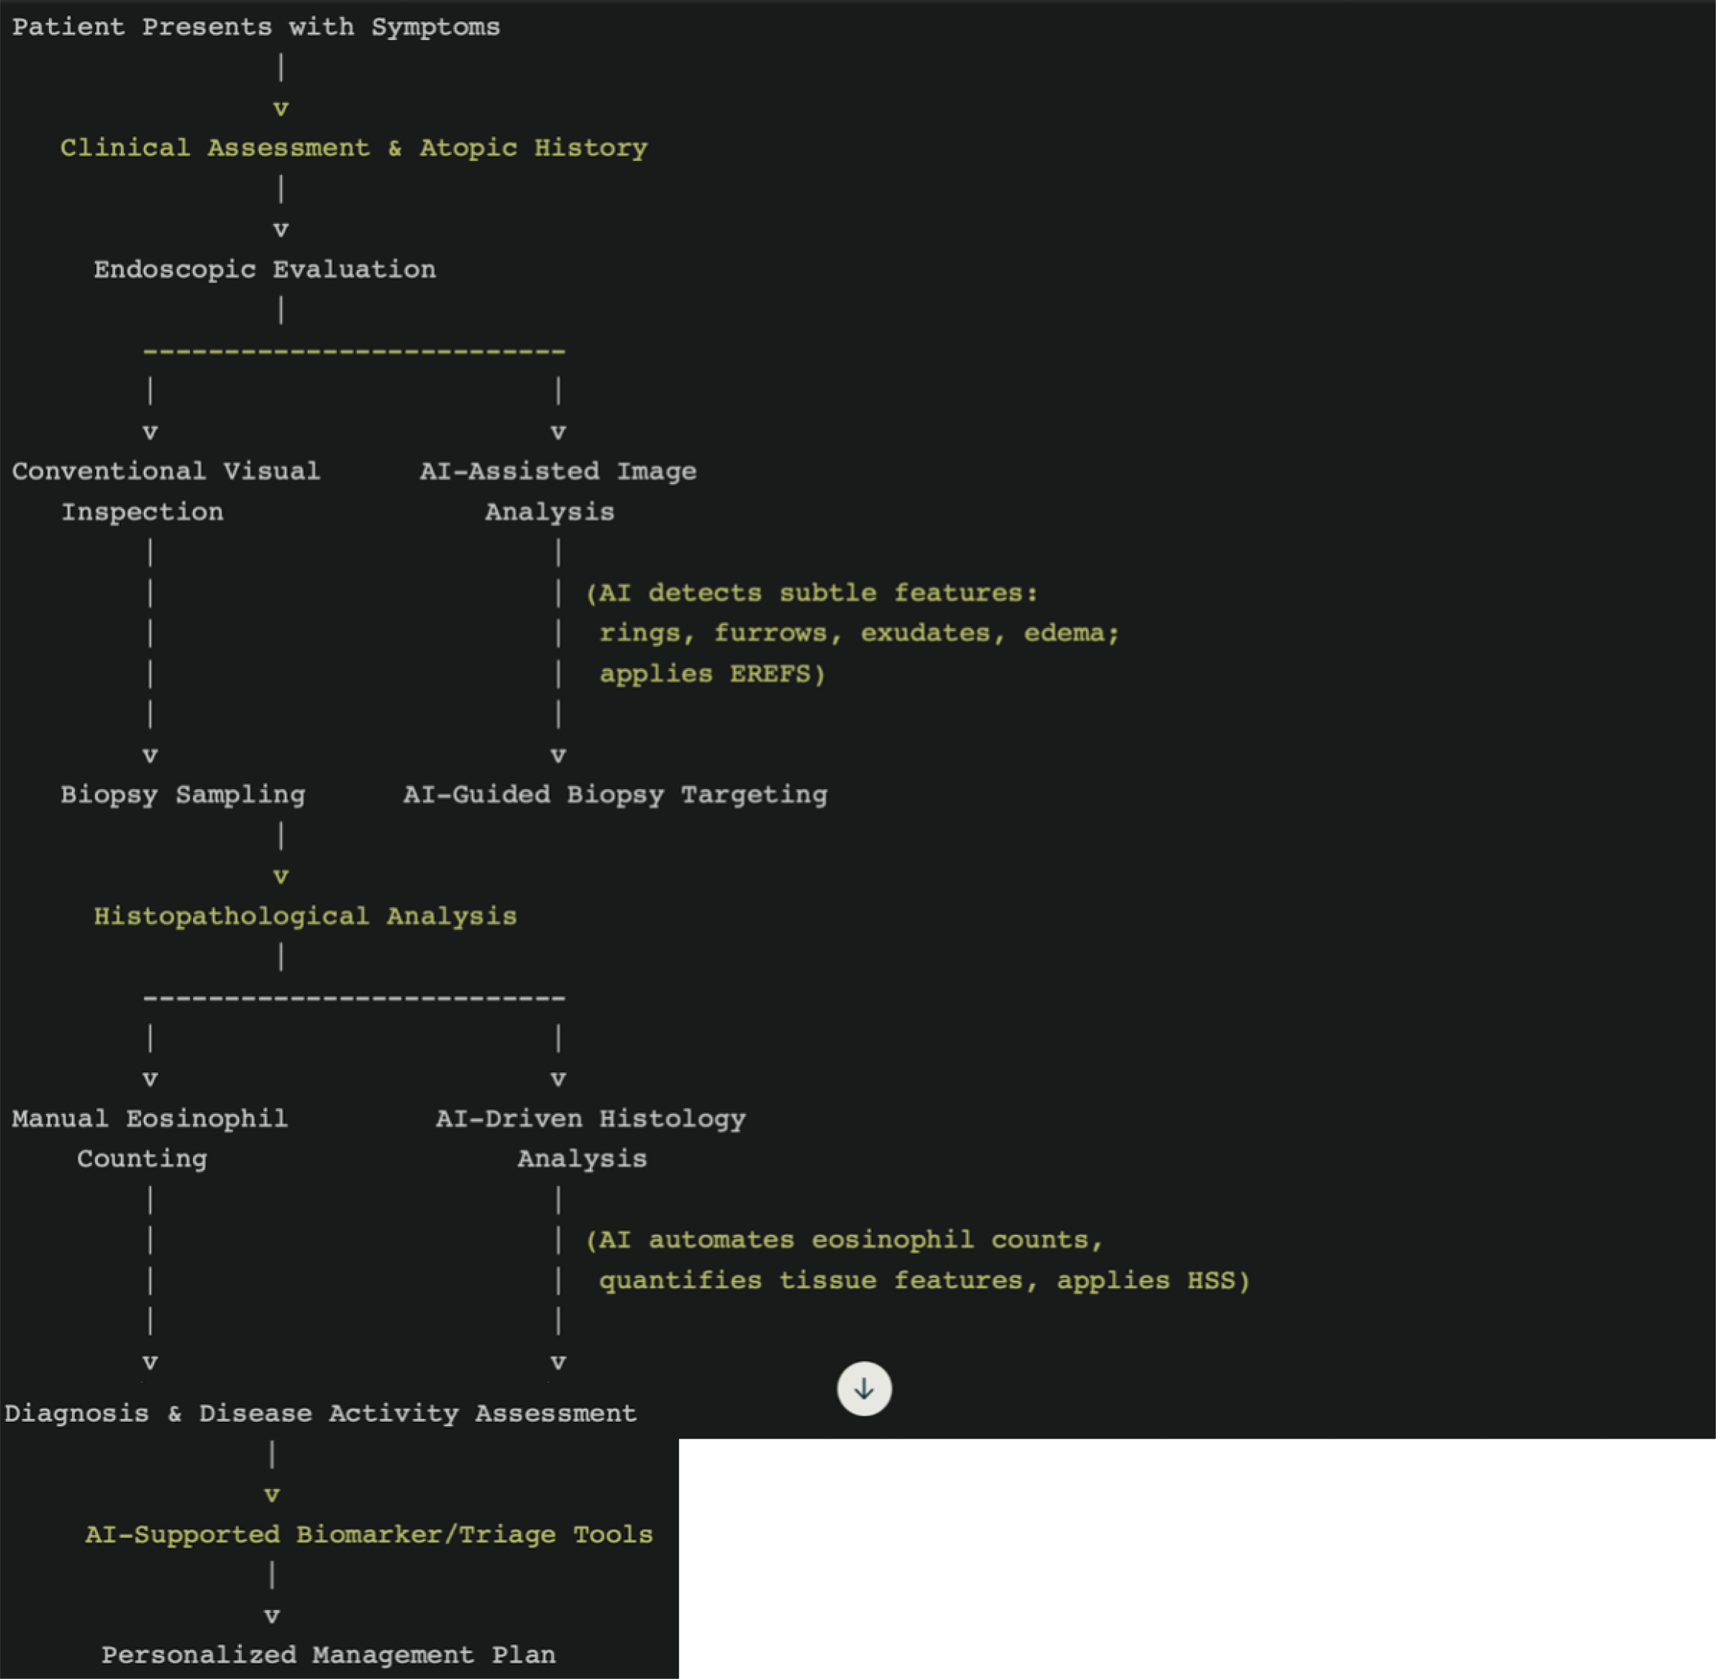Select 'Clinical Assessment & Atopic History' line
Screen dimensions: 1716x1679
pyautogui.click(x=353, y=148)
